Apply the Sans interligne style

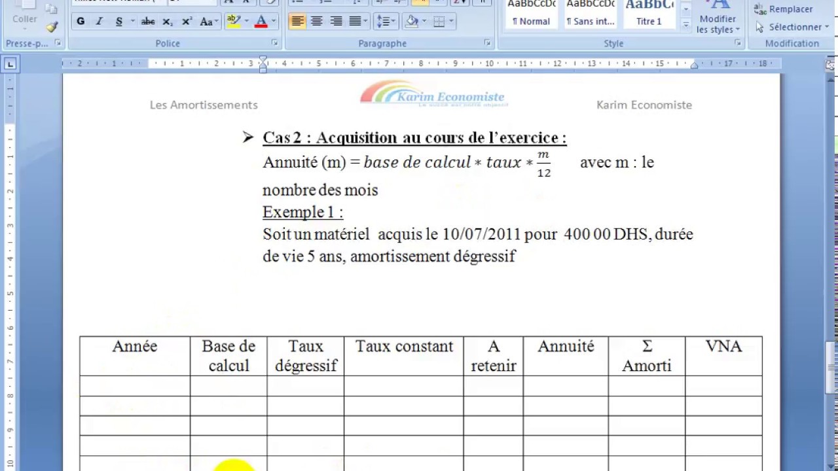pos(590,14)
